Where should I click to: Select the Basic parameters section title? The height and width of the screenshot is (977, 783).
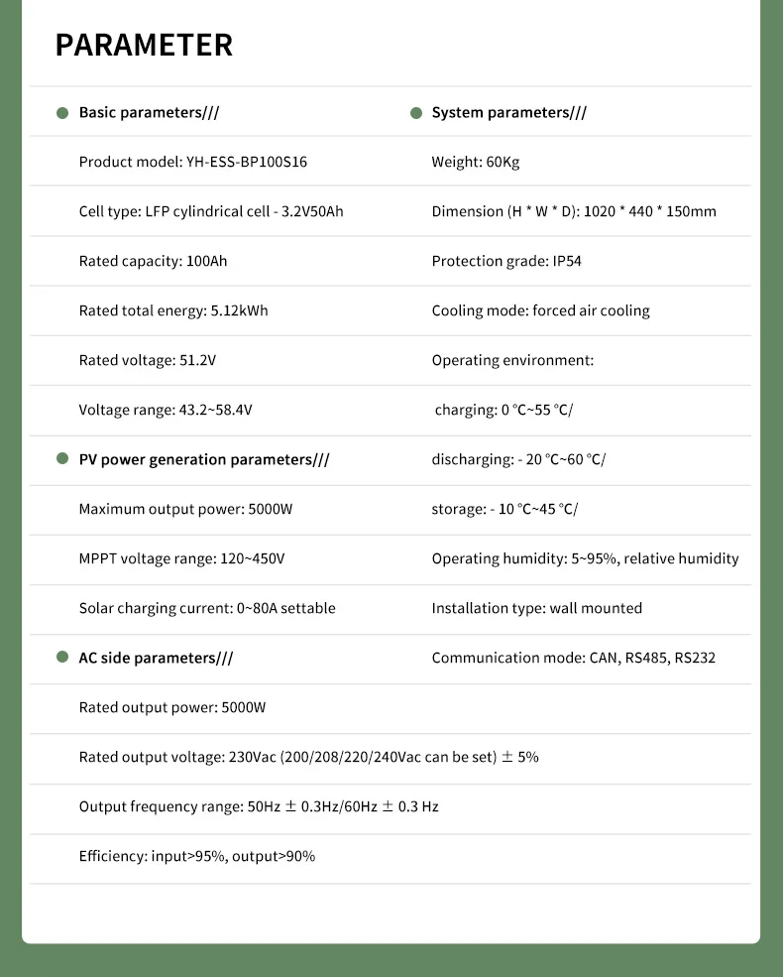(149, 113)
